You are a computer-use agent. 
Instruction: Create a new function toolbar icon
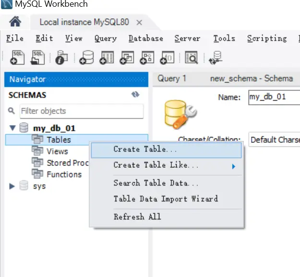tap(167, 58)
